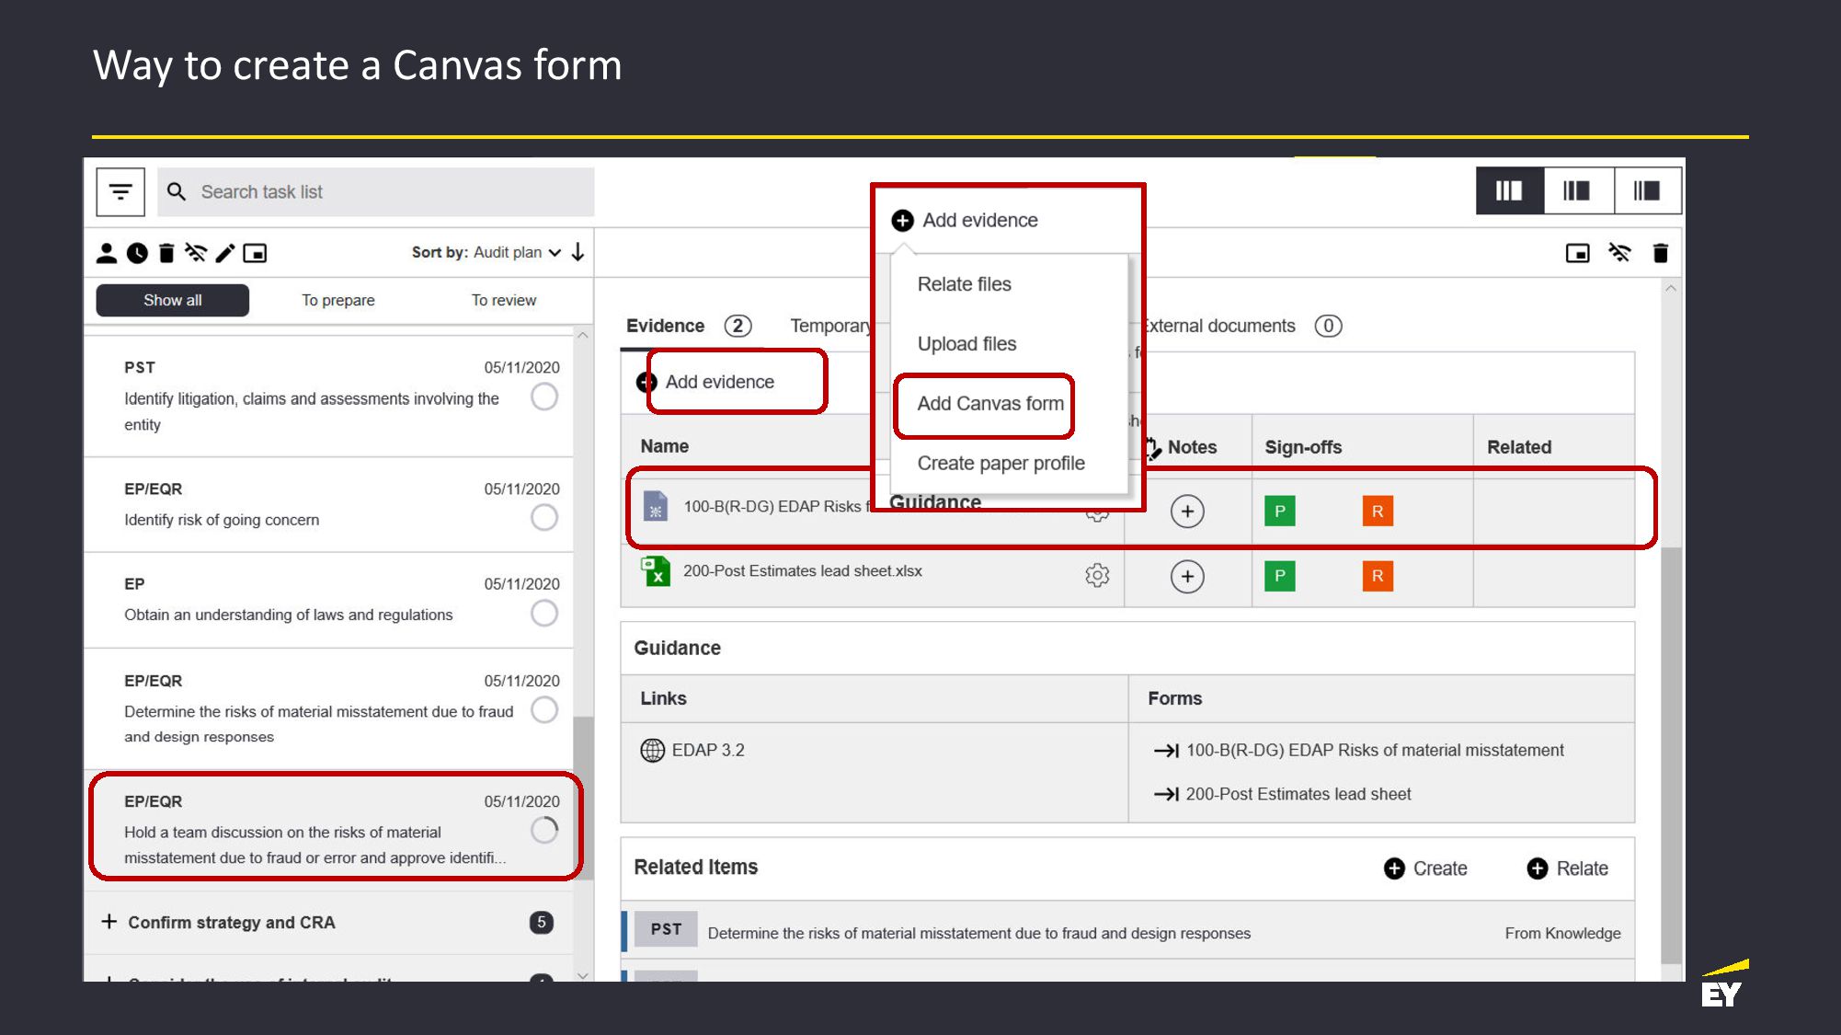Click the pencil edit icon in task toolbar

[x=225, y=253]
